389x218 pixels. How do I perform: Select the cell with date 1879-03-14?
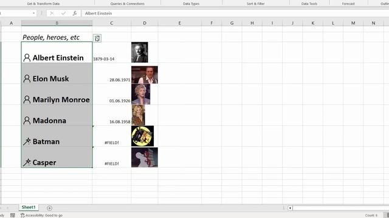pyautogui.click(x=112, y=52)
